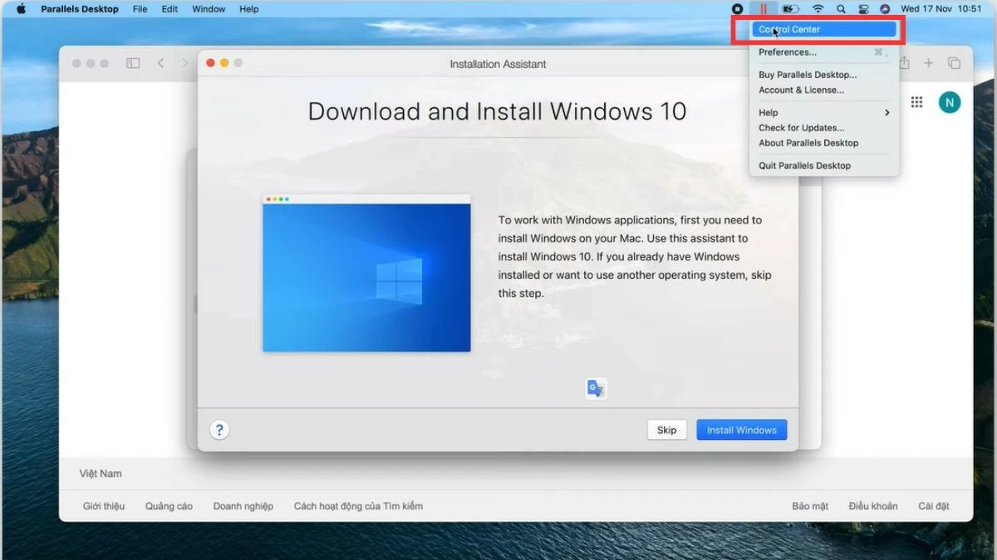Open the Google apps grid icon
Viewport: 997px width, 560px height.
pyautogui.click(x=916, y=102)
